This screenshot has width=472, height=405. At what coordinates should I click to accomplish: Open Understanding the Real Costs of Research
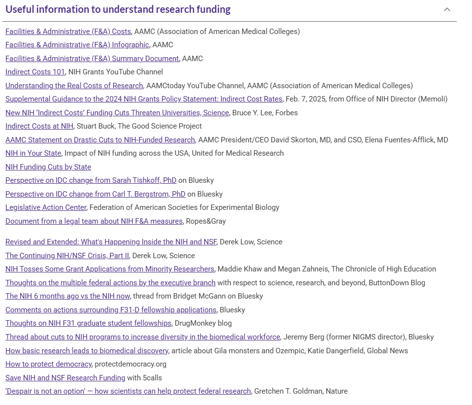coord(73,86)
